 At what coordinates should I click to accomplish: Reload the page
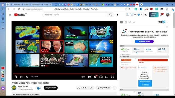point(19,9)
